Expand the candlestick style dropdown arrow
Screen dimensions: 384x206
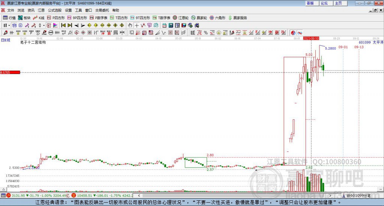click(x=44, y=25)
